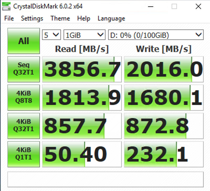210x191 pixels.
Task: Open the D: drive selection dropdown
Action: pyautogui.click(x=156, y=35)
